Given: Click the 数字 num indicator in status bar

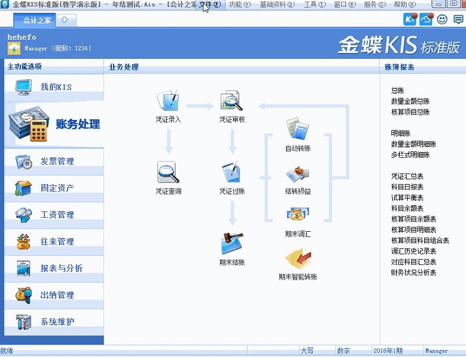Looking at the screenshot, I should click(343, 351).
